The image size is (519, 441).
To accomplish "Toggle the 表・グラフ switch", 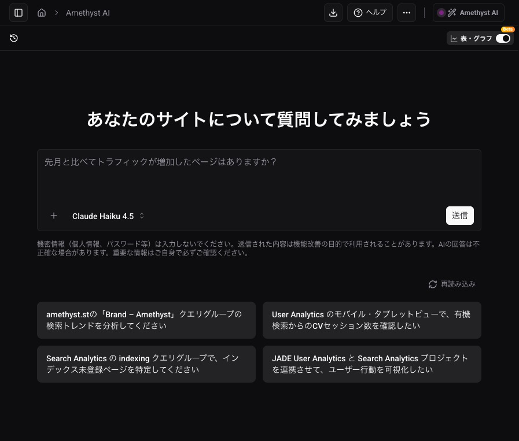I will coord(503,39).
